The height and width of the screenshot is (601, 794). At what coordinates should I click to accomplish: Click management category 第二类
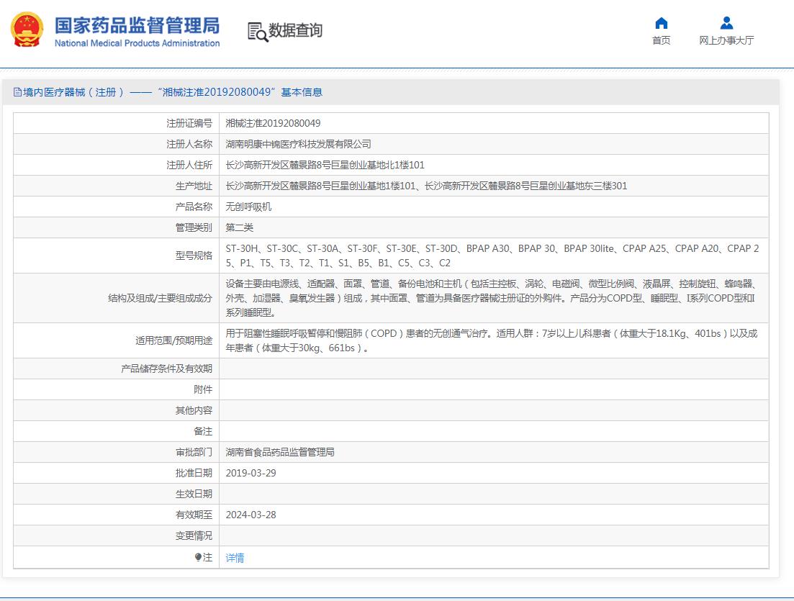(239, 227)
